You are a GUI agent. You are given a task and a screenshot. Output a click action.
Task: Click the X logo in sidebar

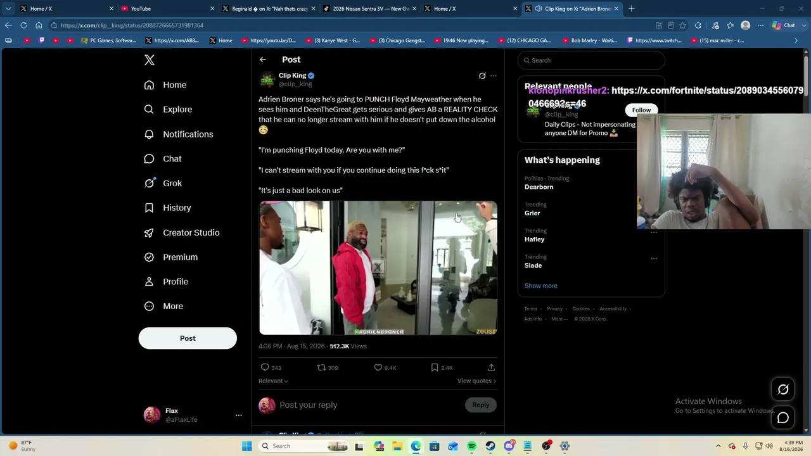point(150,60)
